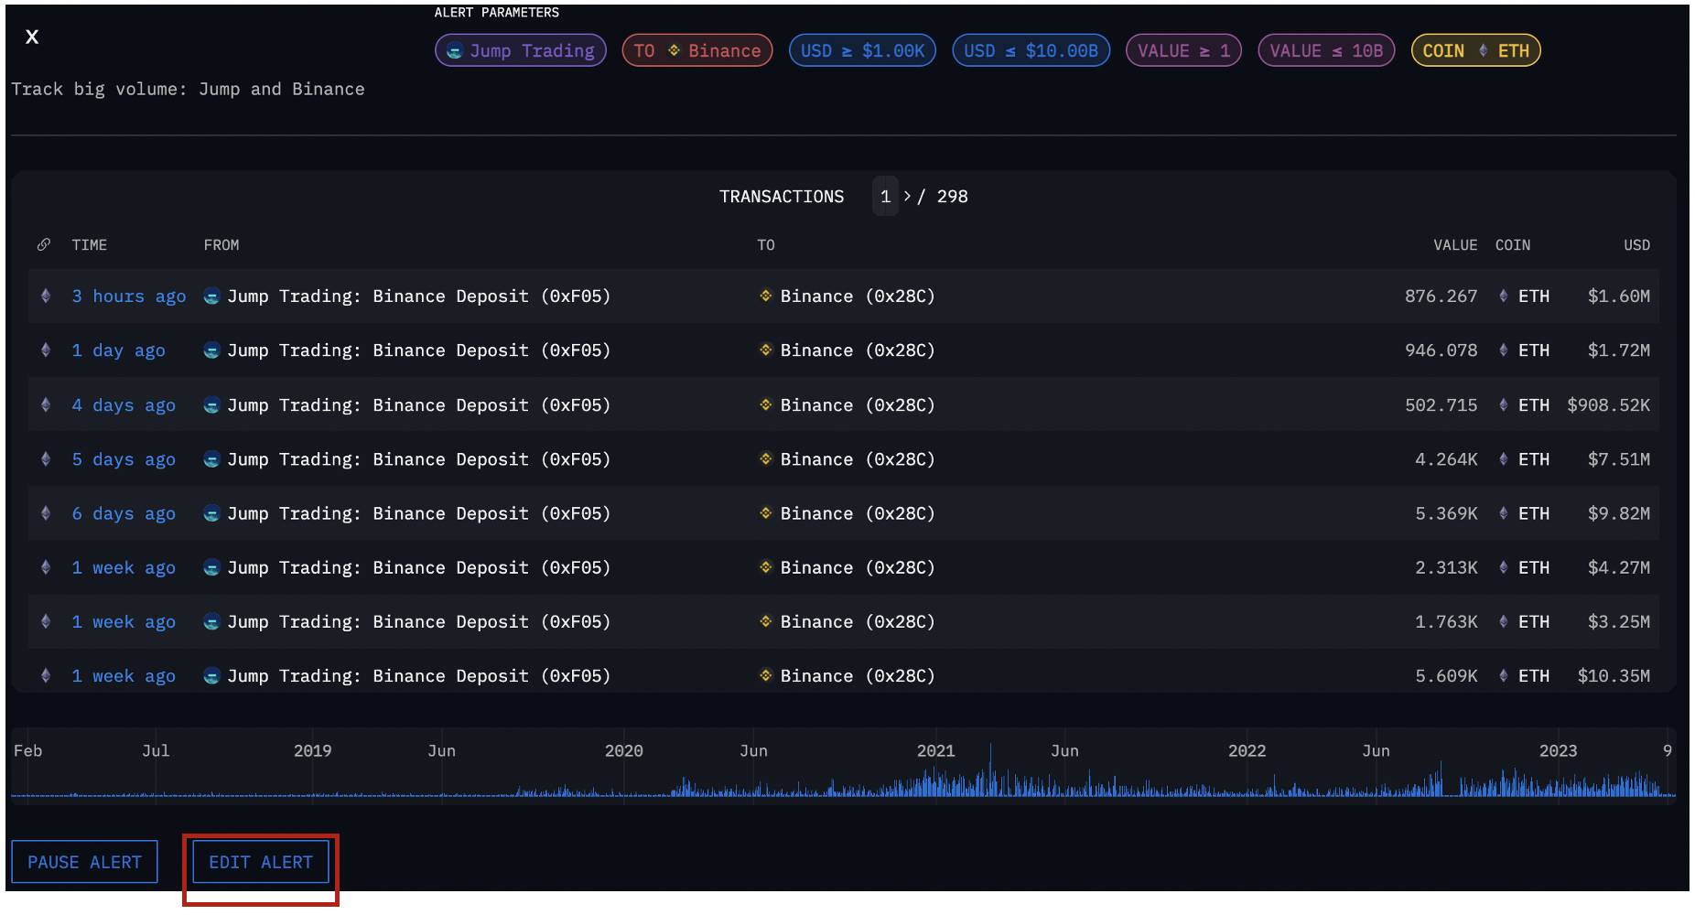
Task: Open the '3 hours ago' transaction link
Action: pos(129,296)
